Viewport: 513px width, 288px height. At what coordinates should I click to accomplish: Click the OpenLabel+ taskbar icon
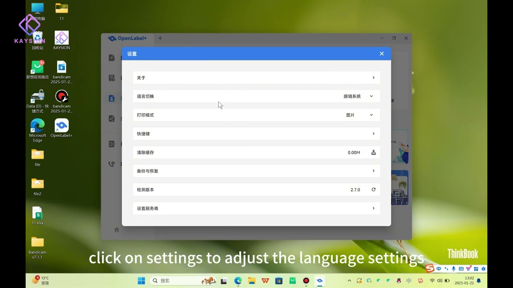click(320, 281)
